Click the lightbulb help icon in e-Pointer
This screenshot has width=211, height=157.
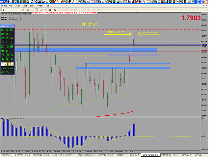click(12, 59)
